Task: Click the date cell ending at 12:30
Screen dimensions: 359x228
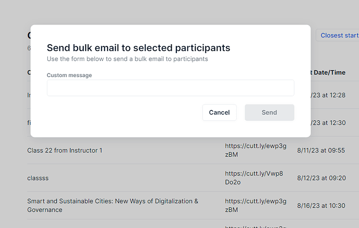Action: (x=328, y=122)
